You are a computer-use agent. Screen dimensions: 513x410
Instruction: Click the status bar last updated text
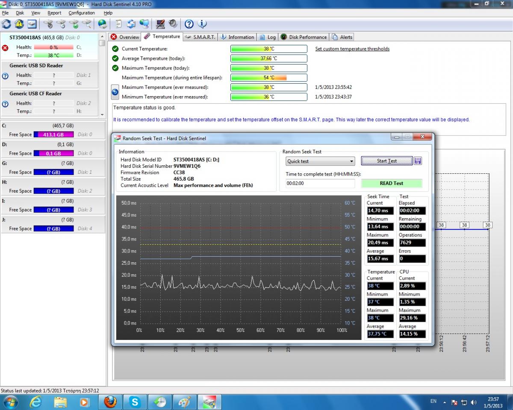(50, 390)
